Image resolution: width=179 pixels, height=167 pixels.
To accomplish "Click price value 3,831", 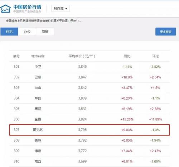I will 82,109.
